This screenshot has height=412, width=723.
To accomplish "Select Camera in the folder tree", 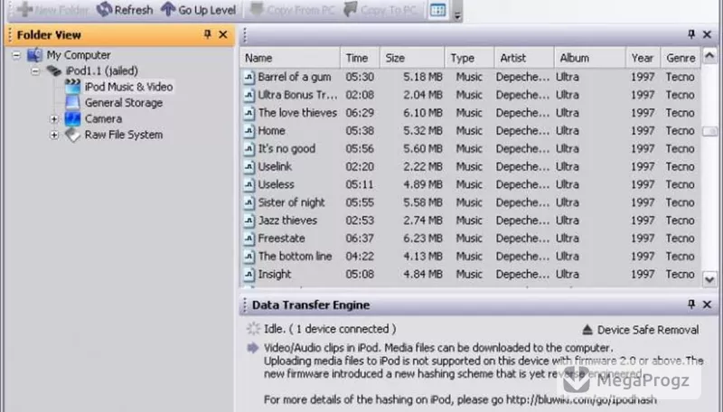I will 103,119.
